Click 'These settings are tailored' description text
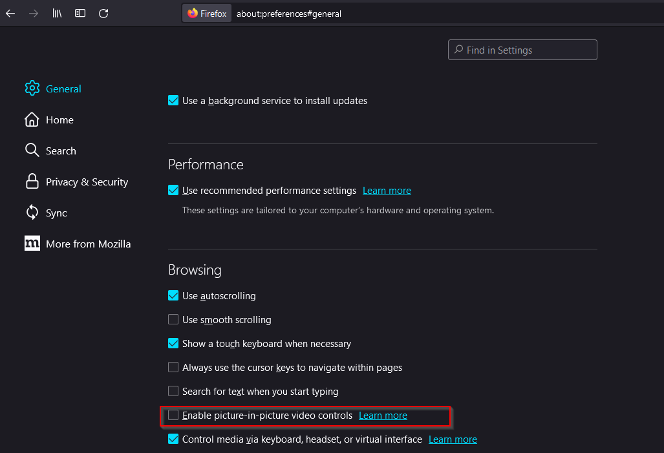The height and width of the screenshot is (453, 664). [338, 210]
